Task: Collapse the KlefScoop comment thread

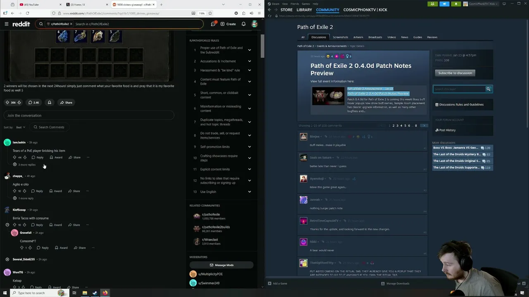Action: 7,225
